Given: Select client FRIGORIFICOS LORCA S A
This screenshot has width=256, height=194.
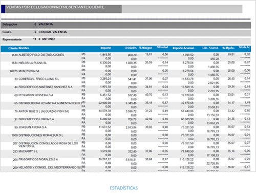Looking at the screenshot, I should (x=36, y=119).
